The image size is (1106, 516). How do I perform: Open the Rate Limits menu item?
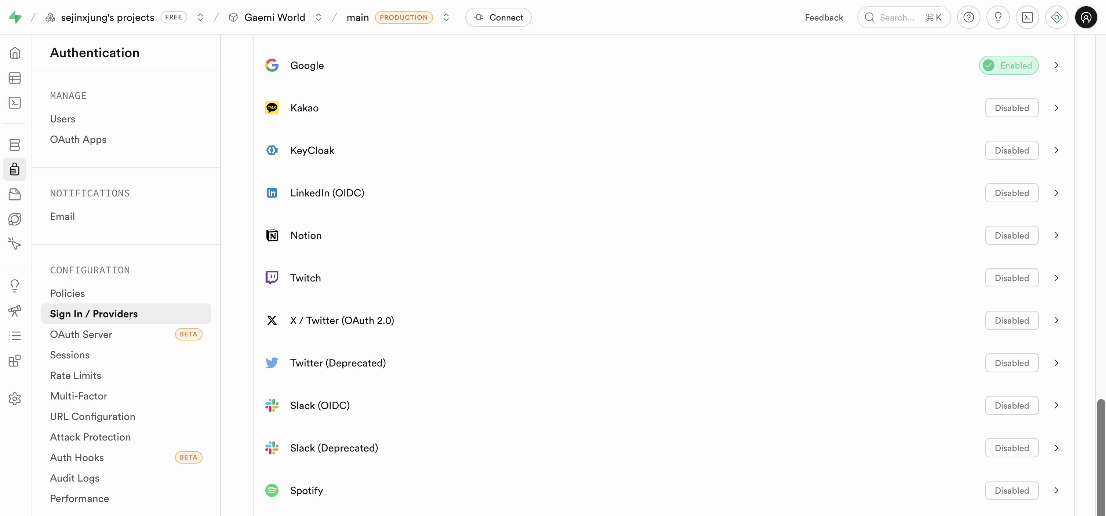(76, 375)
